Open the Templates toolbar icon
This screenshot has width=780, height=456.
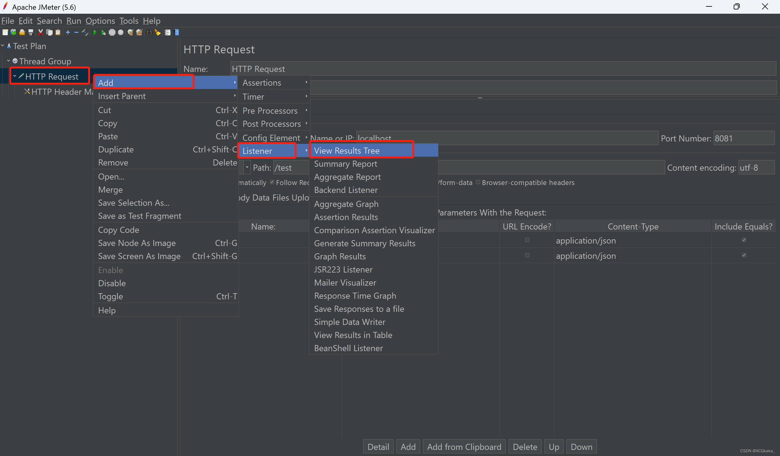click(x=13, y=32)
